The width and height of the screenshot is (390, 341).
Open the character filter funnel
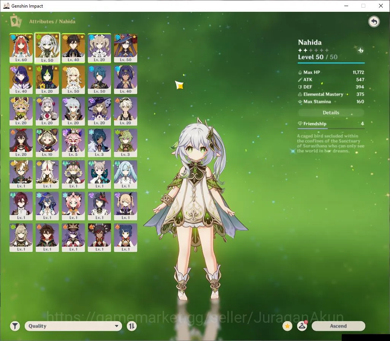point(15,326)
